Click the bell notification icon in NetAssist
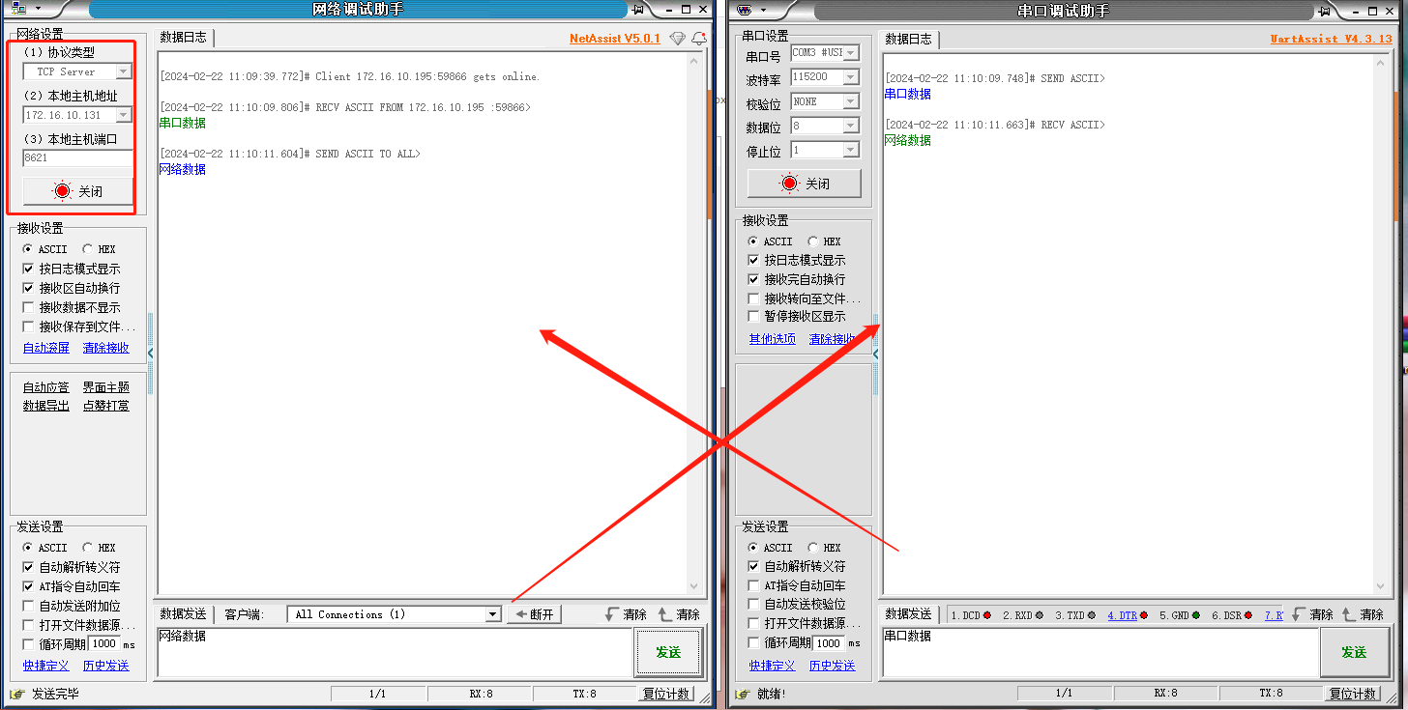The height and width of the screenshot is (710, 1408). coord(698,39)
